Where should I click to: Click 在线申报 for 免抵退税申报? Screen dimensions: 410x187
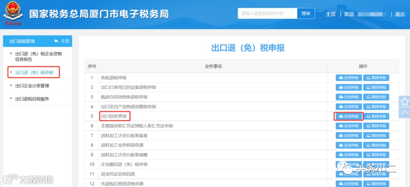[x=349, y=78]
